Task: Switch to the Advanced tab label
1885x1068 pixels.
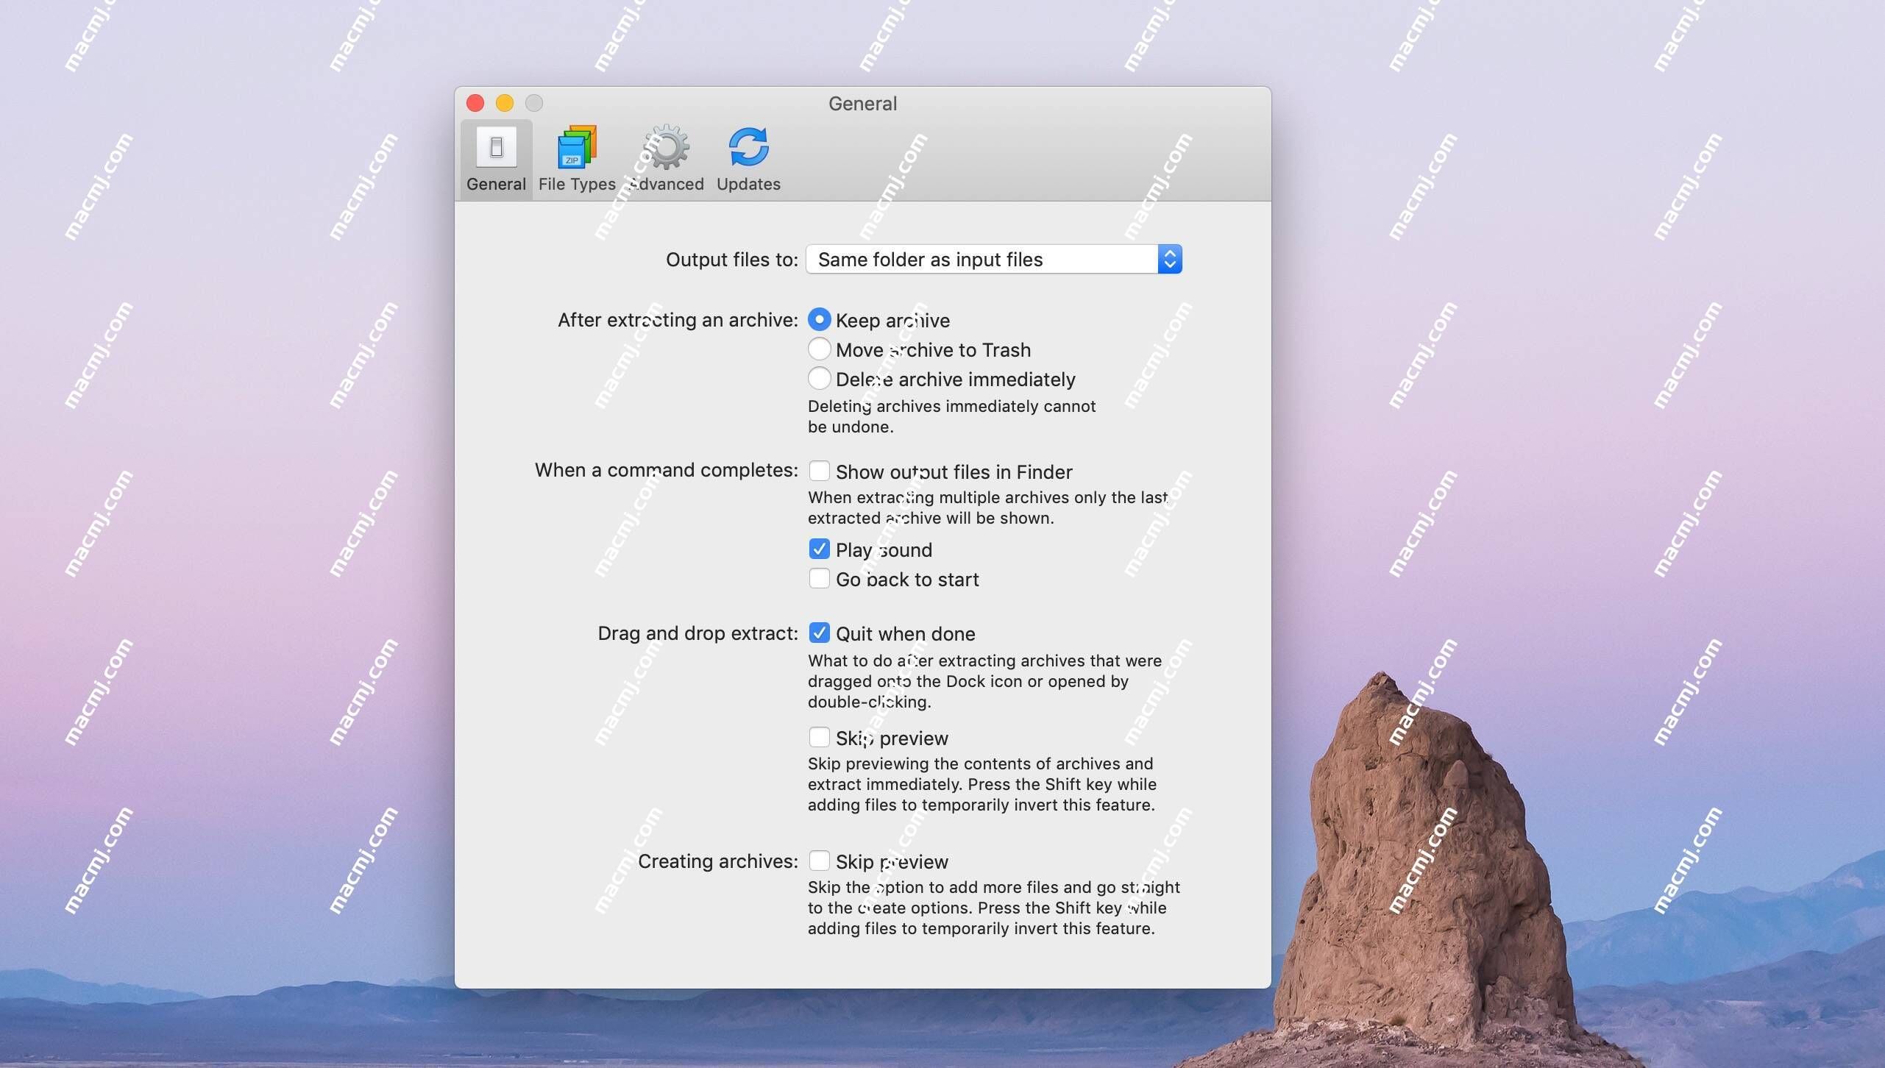Action: click(667, 184)
